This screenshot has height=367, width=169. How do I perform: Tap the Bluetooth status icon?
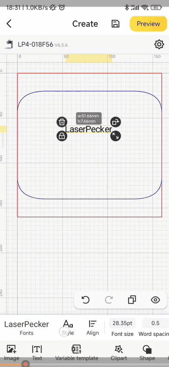click(127, 7)
